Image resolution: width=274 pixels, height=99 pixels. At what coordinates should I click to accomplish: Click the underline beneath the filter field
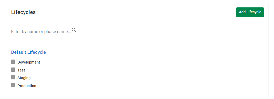44,36
